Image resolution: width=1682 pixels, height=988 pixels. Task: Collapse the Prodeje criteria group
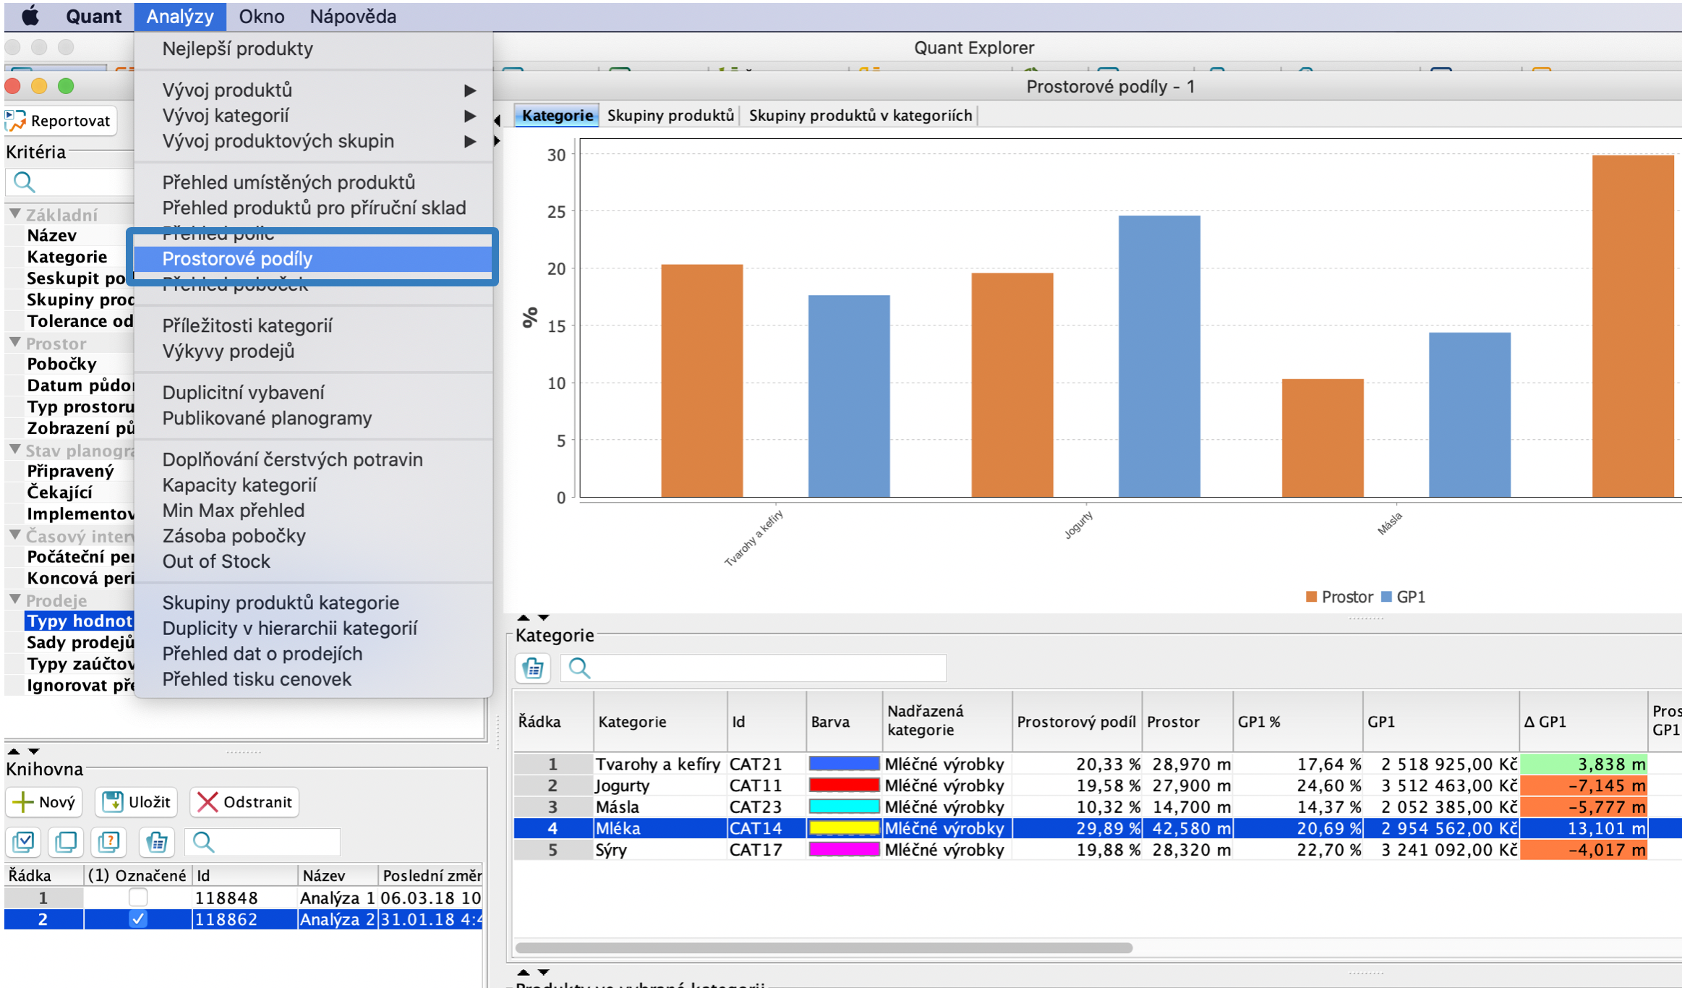click(x=15, y=600)
